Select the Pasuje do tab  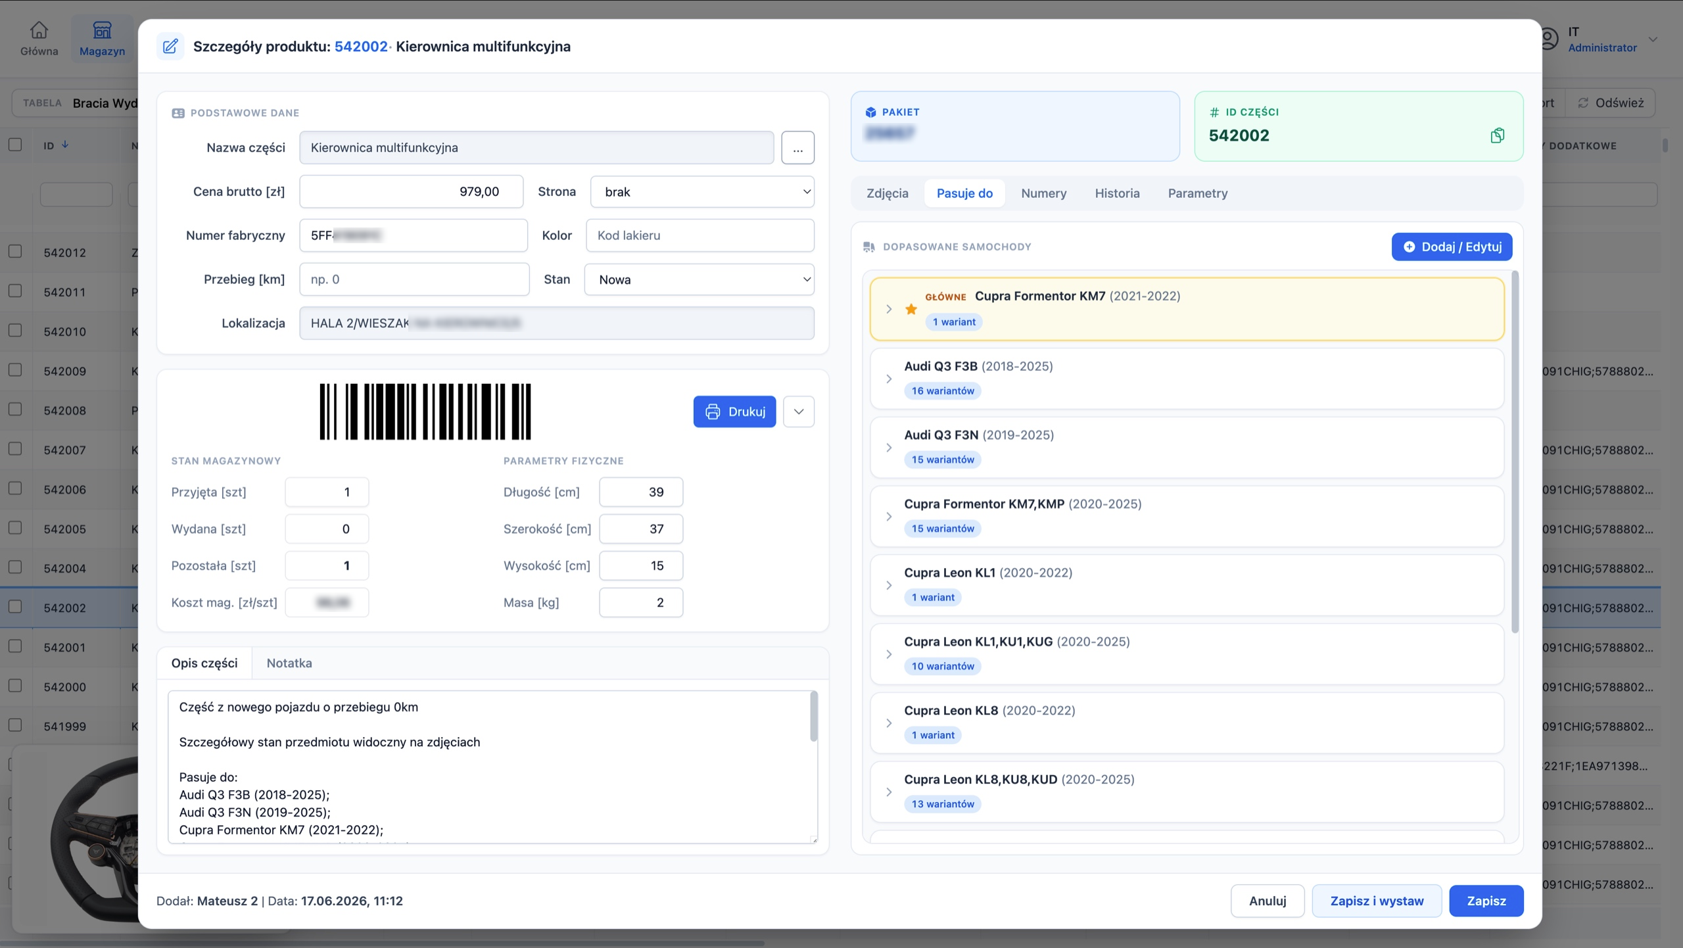coord(964,193)
